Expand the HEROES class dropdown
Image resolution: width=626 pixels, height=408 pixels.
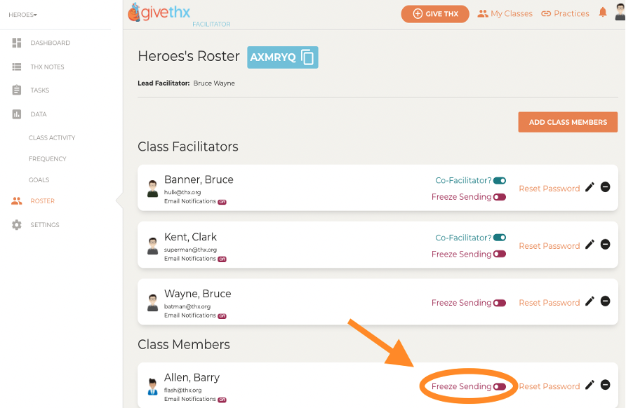click(22, 15)
